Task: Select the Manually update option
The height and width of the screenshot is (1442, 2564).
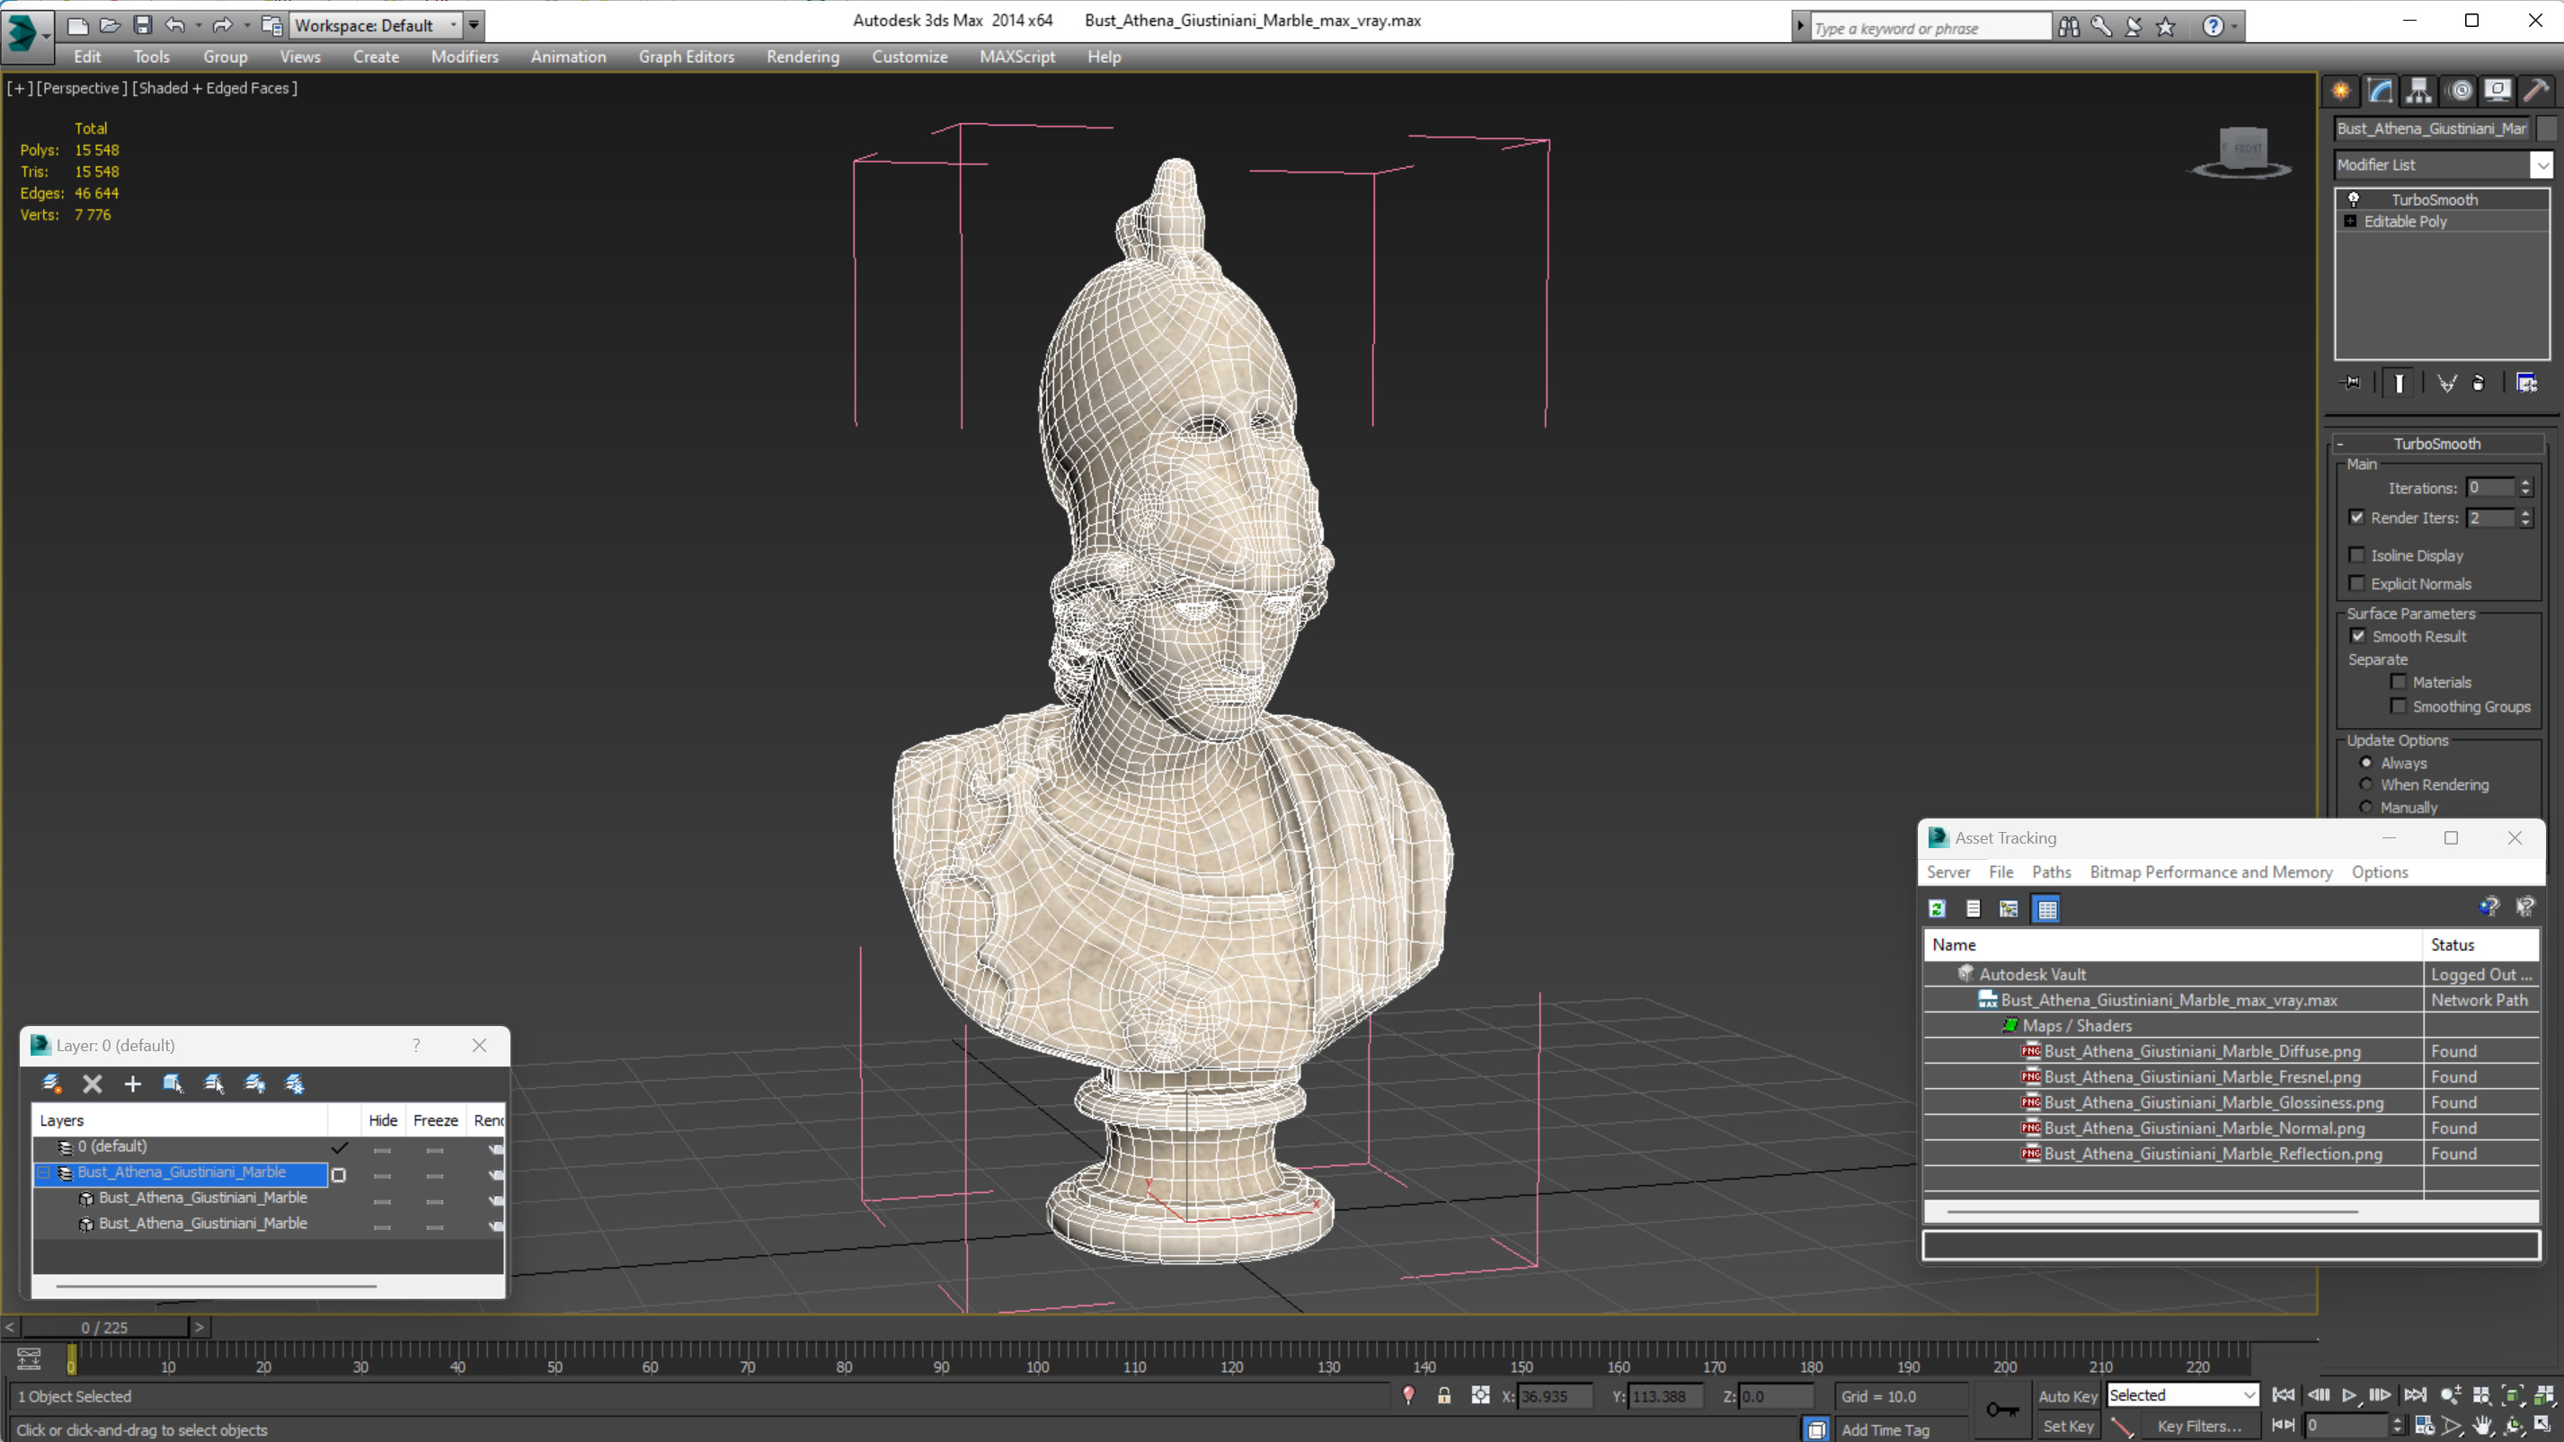Action: 2366,807
